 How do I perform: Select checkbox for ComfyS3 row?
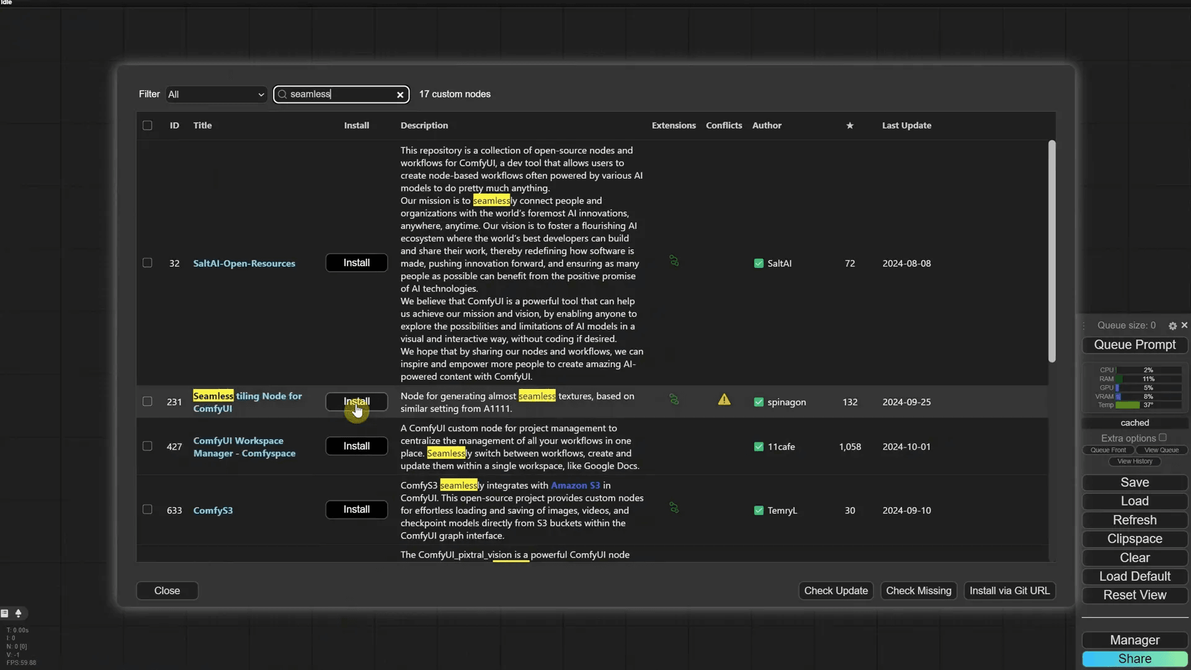[147, 509]
